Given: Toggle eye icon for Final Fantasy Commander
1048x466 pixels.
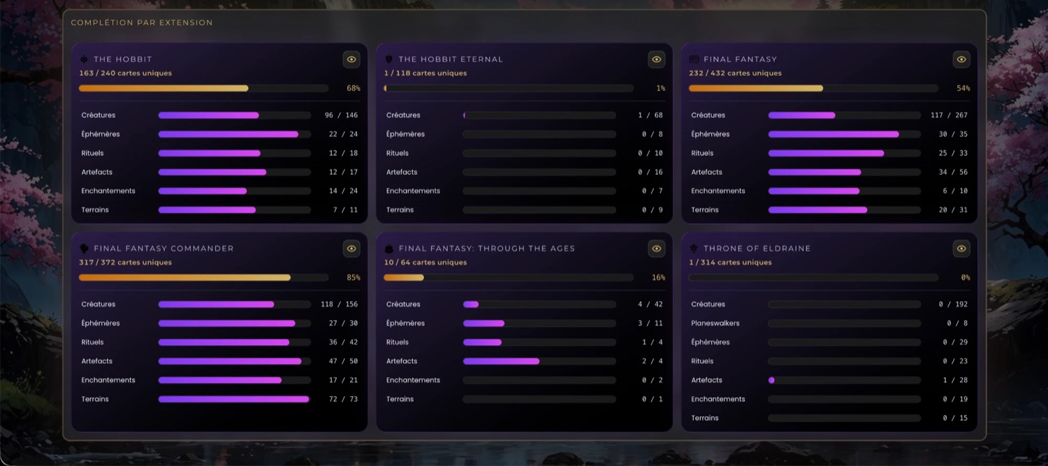Looking at the screenshot, I should [351, 249].
